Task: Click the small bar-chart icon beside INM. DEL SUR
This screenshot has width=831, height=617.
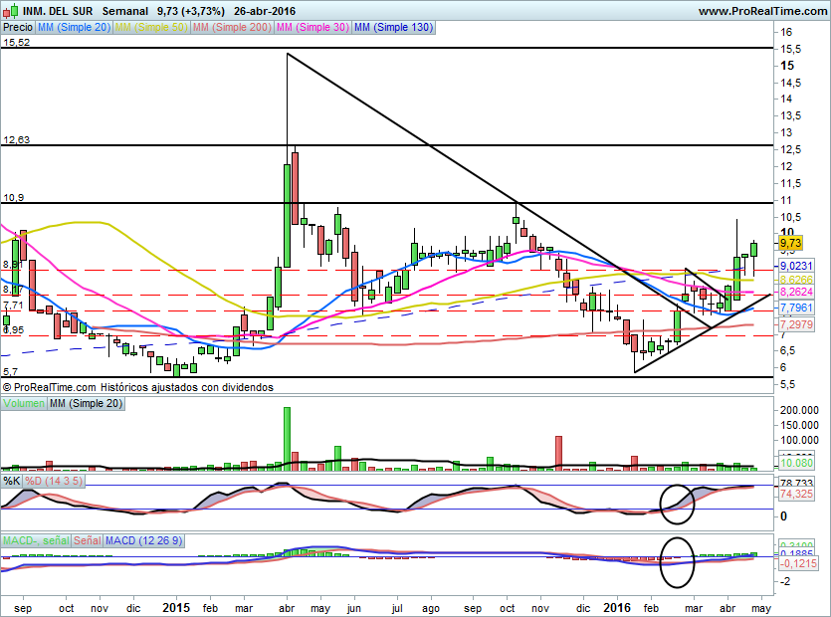Action: (12, 11)
